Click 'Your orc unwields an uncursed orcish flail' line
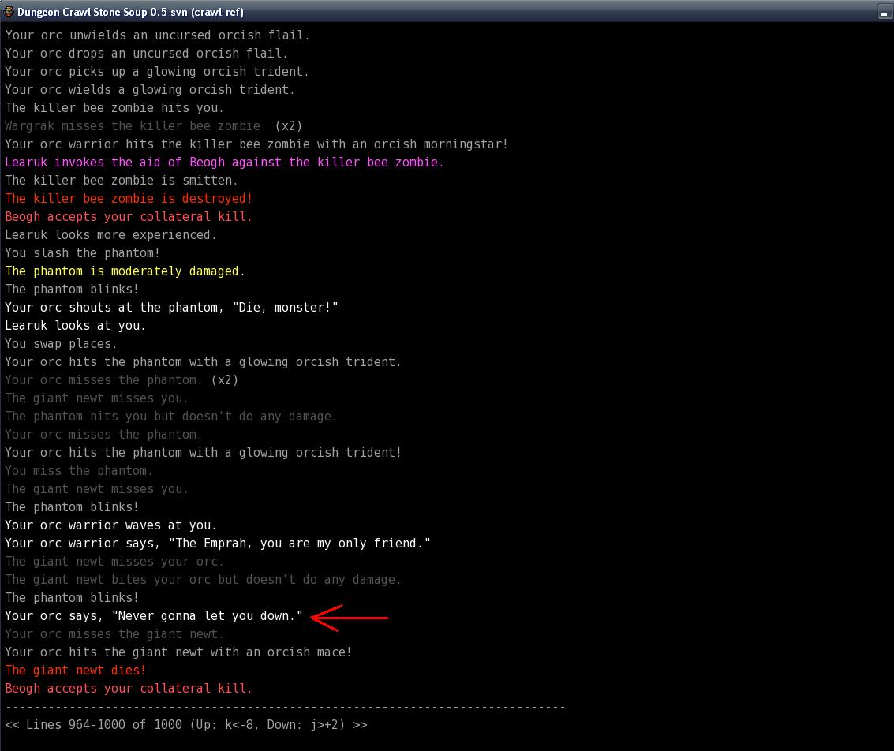The height and width of the screenshot is (751, 894). (157, 35)
